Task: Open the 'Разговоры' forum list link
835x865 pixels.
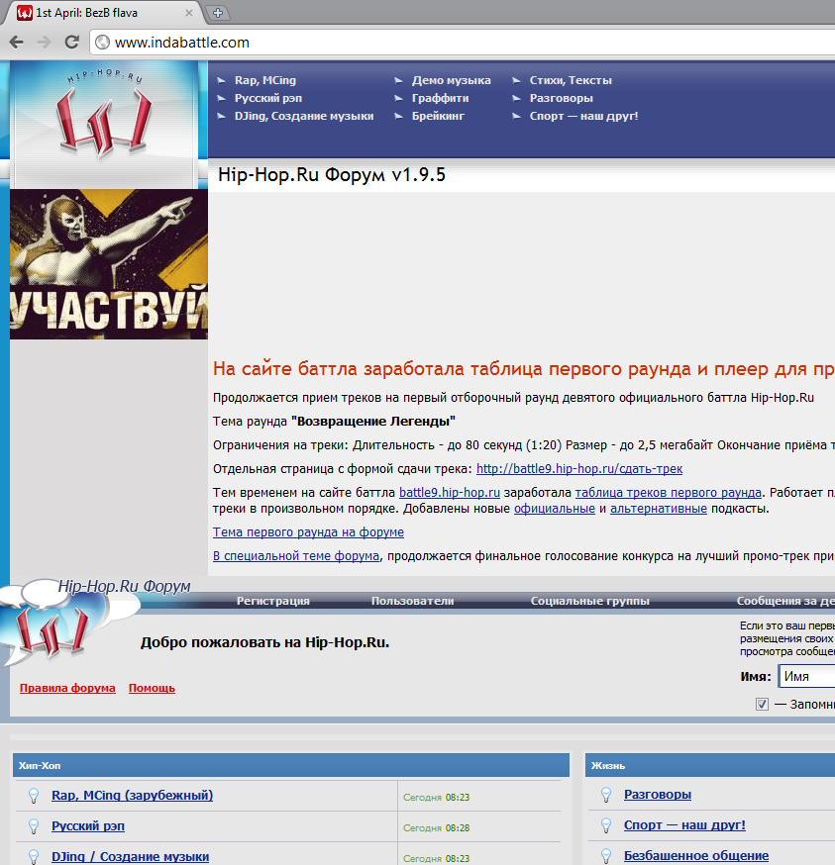Action: coord(657,795)
